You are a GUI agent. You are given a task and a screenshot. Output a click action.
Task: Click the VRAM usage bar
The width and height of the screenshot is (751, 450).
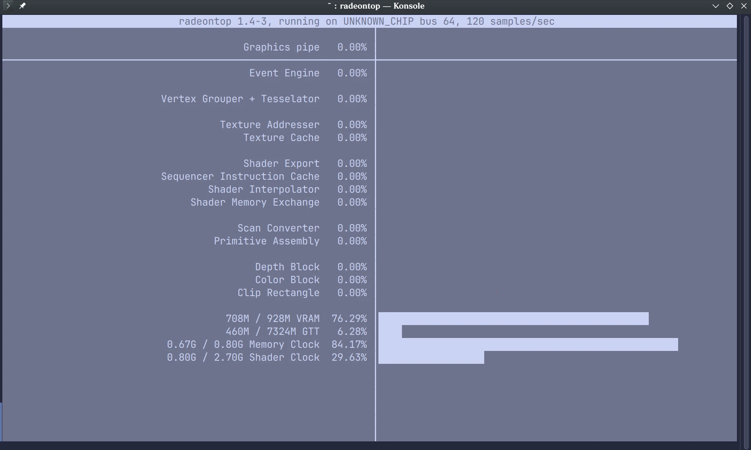(x=513, y=318)
